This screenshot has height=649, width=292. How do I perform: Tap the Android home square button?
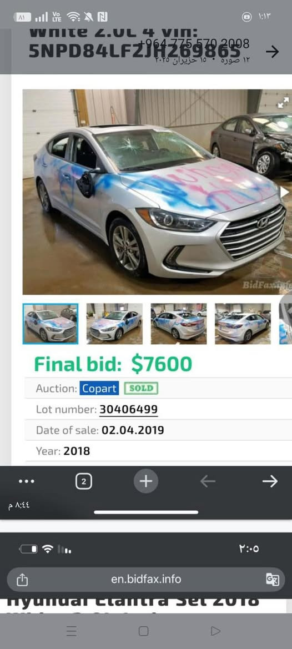point(144,631)
